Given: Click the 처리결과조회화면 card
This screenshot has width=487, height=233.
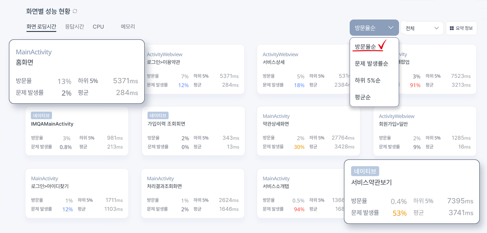Looking at the screenshot, I should [192, 193].
